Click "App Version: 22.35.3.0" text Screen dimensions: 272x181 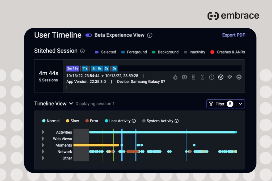coord(86,82)
